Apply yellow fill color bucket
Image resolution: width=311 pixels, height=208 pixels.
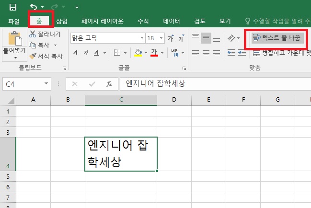click(138, 53)
